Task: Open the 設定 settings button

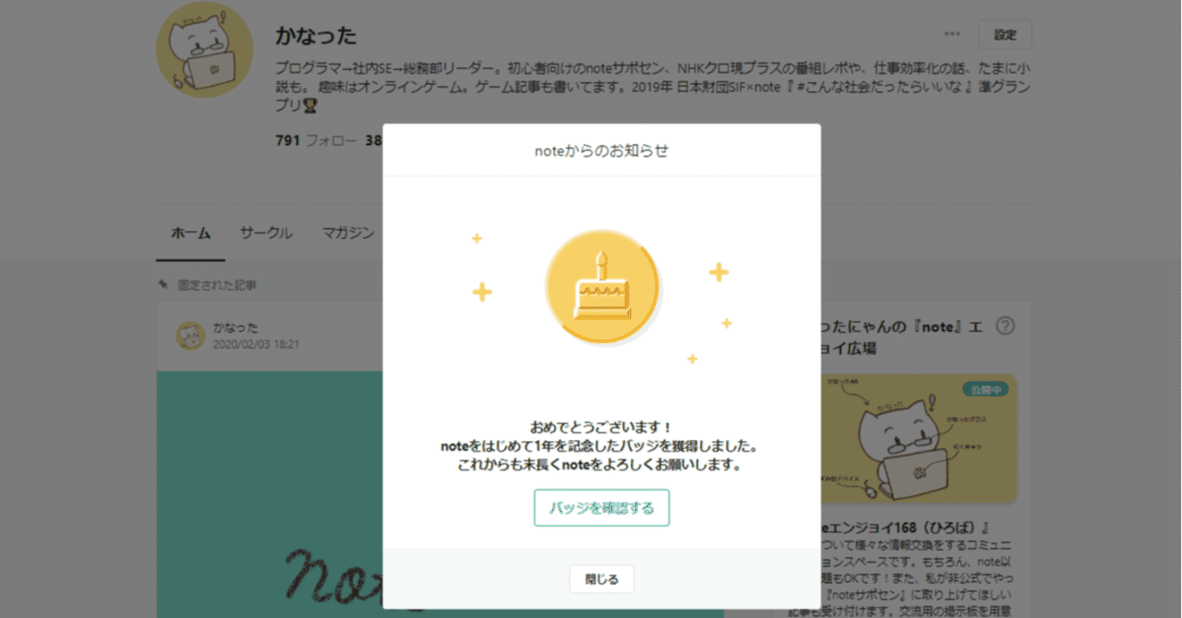Action: (x=1005, y=34)
